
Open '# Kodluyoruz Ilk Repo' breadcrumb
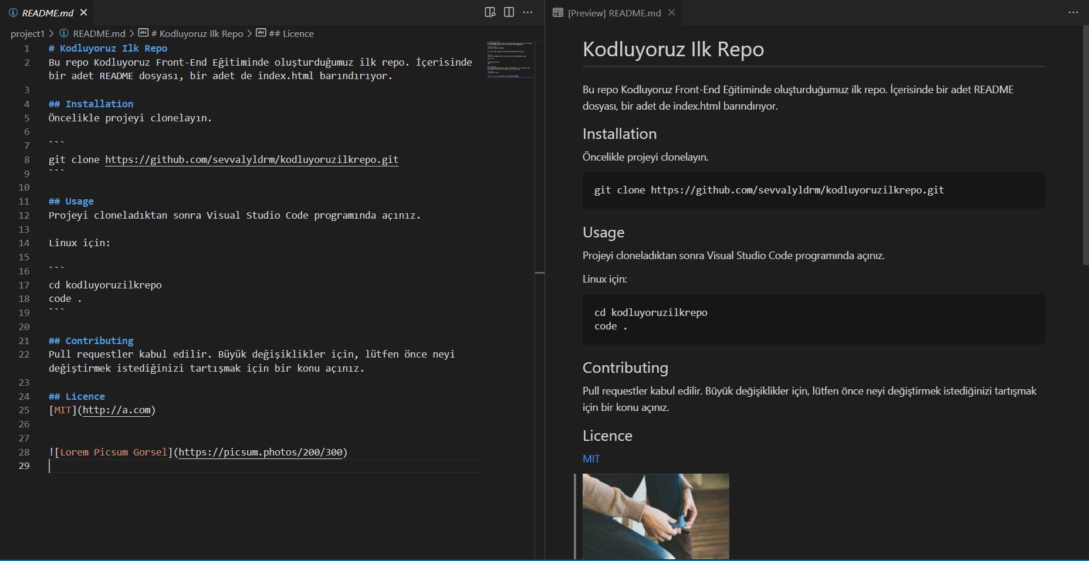(197, 33)
